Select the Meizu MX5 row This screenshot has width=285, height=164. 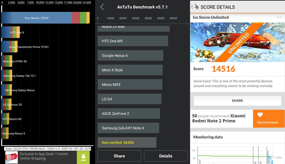[x=130, y=85]
